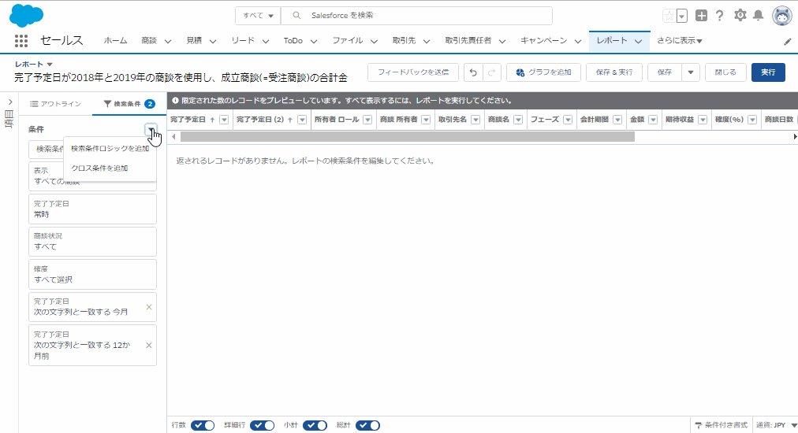Open the 通貨: JPY currency dropdown
The image size is (798, 433).
pos(776,425)
